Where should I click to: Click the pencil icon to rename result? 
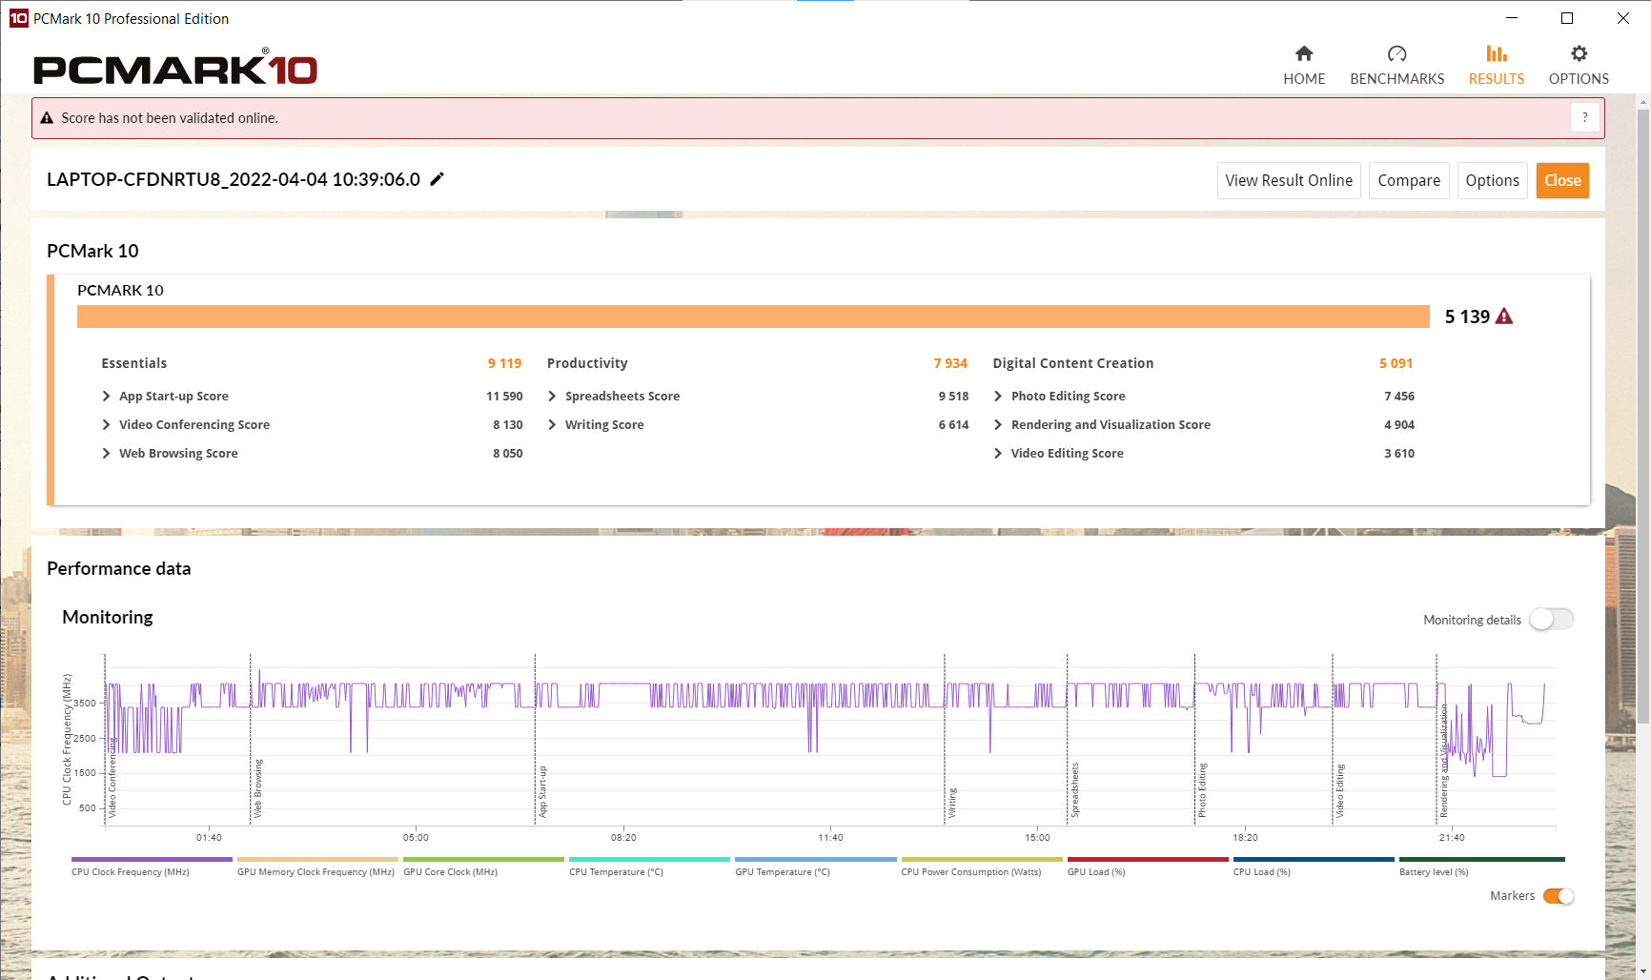pos(438,179)
